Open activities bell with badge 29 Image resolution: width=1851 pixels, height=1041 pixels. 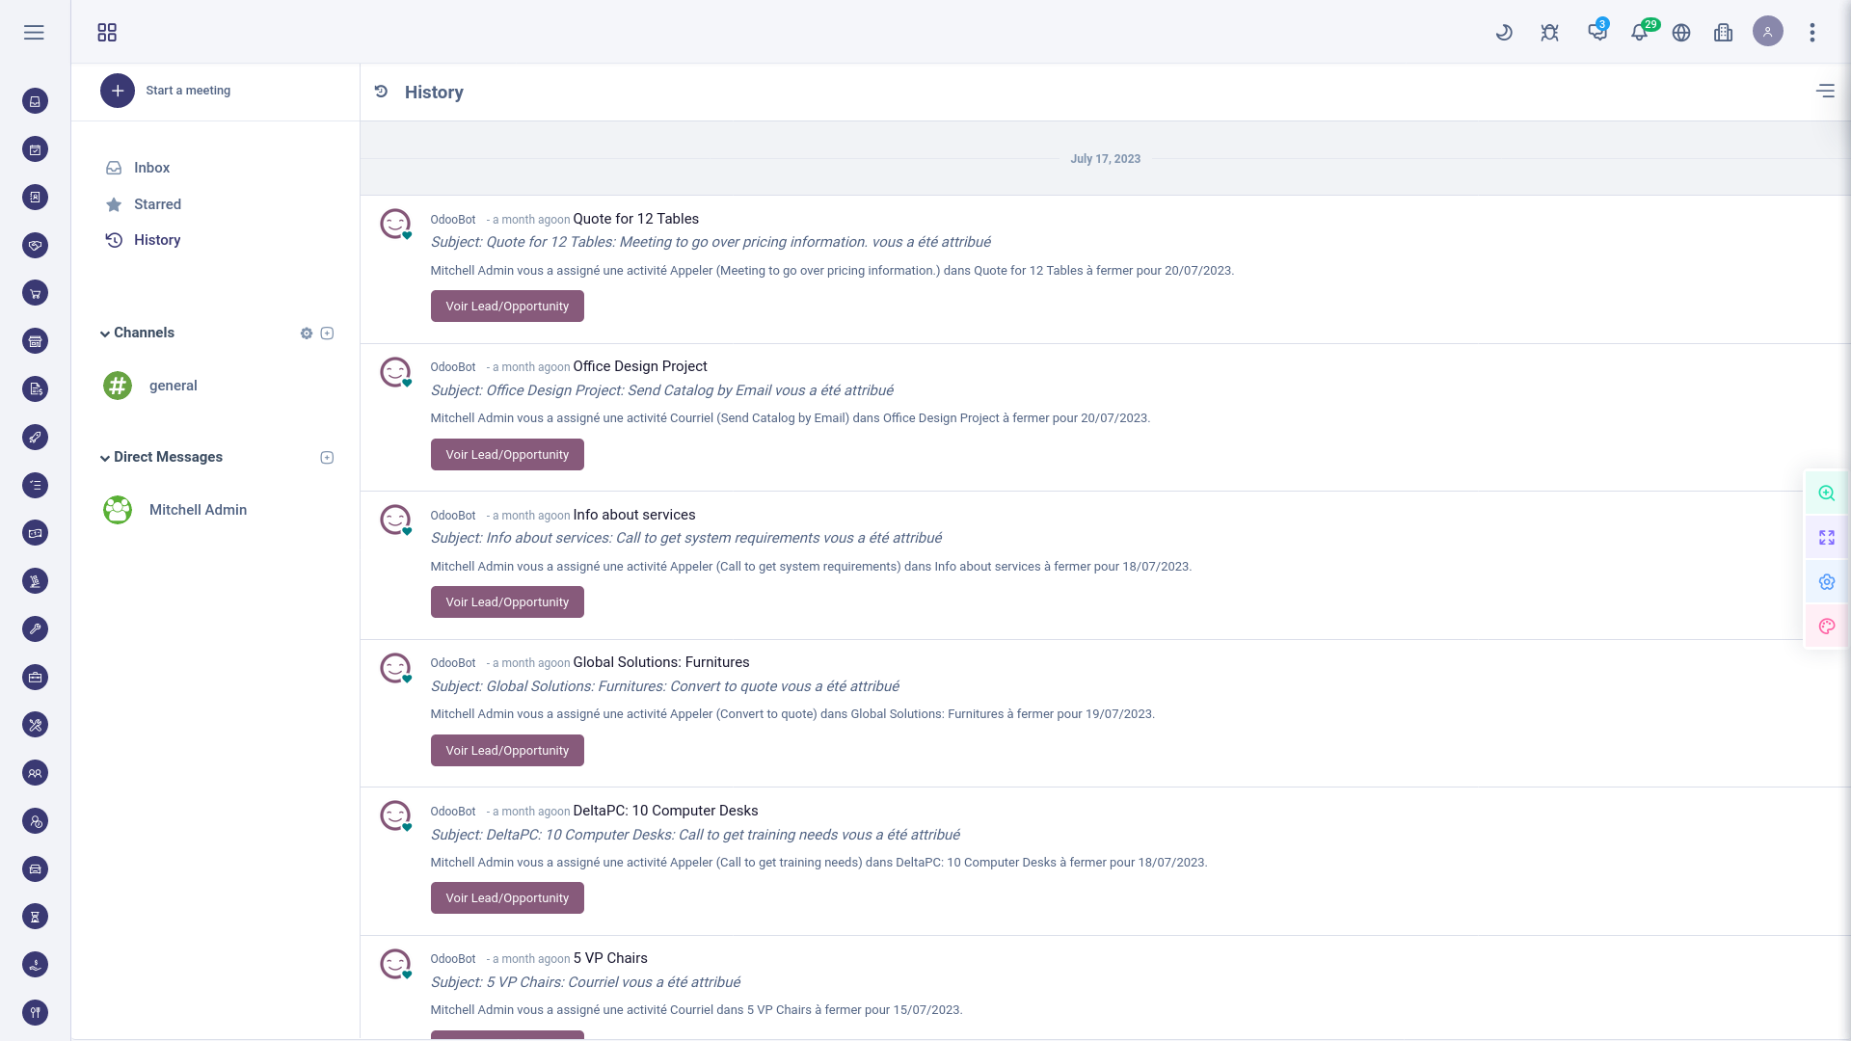point(1640,32)
